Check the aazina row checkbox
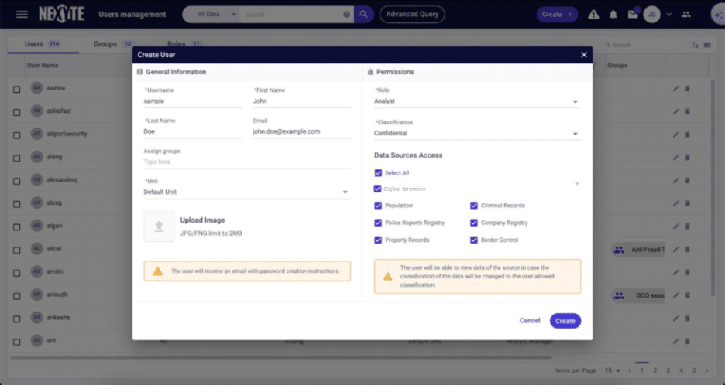The width and height of the screenshot is (725, 385). click(x=16, y=89)
